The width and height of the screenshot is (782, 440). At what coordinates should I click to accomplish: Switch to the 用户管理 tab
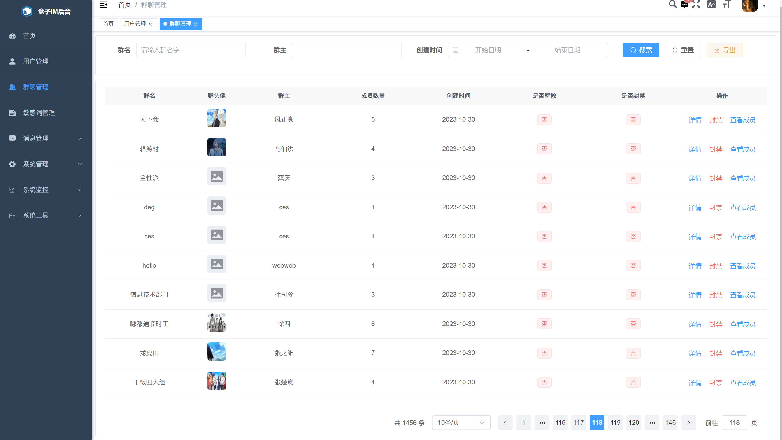click(x=135, y=24)
